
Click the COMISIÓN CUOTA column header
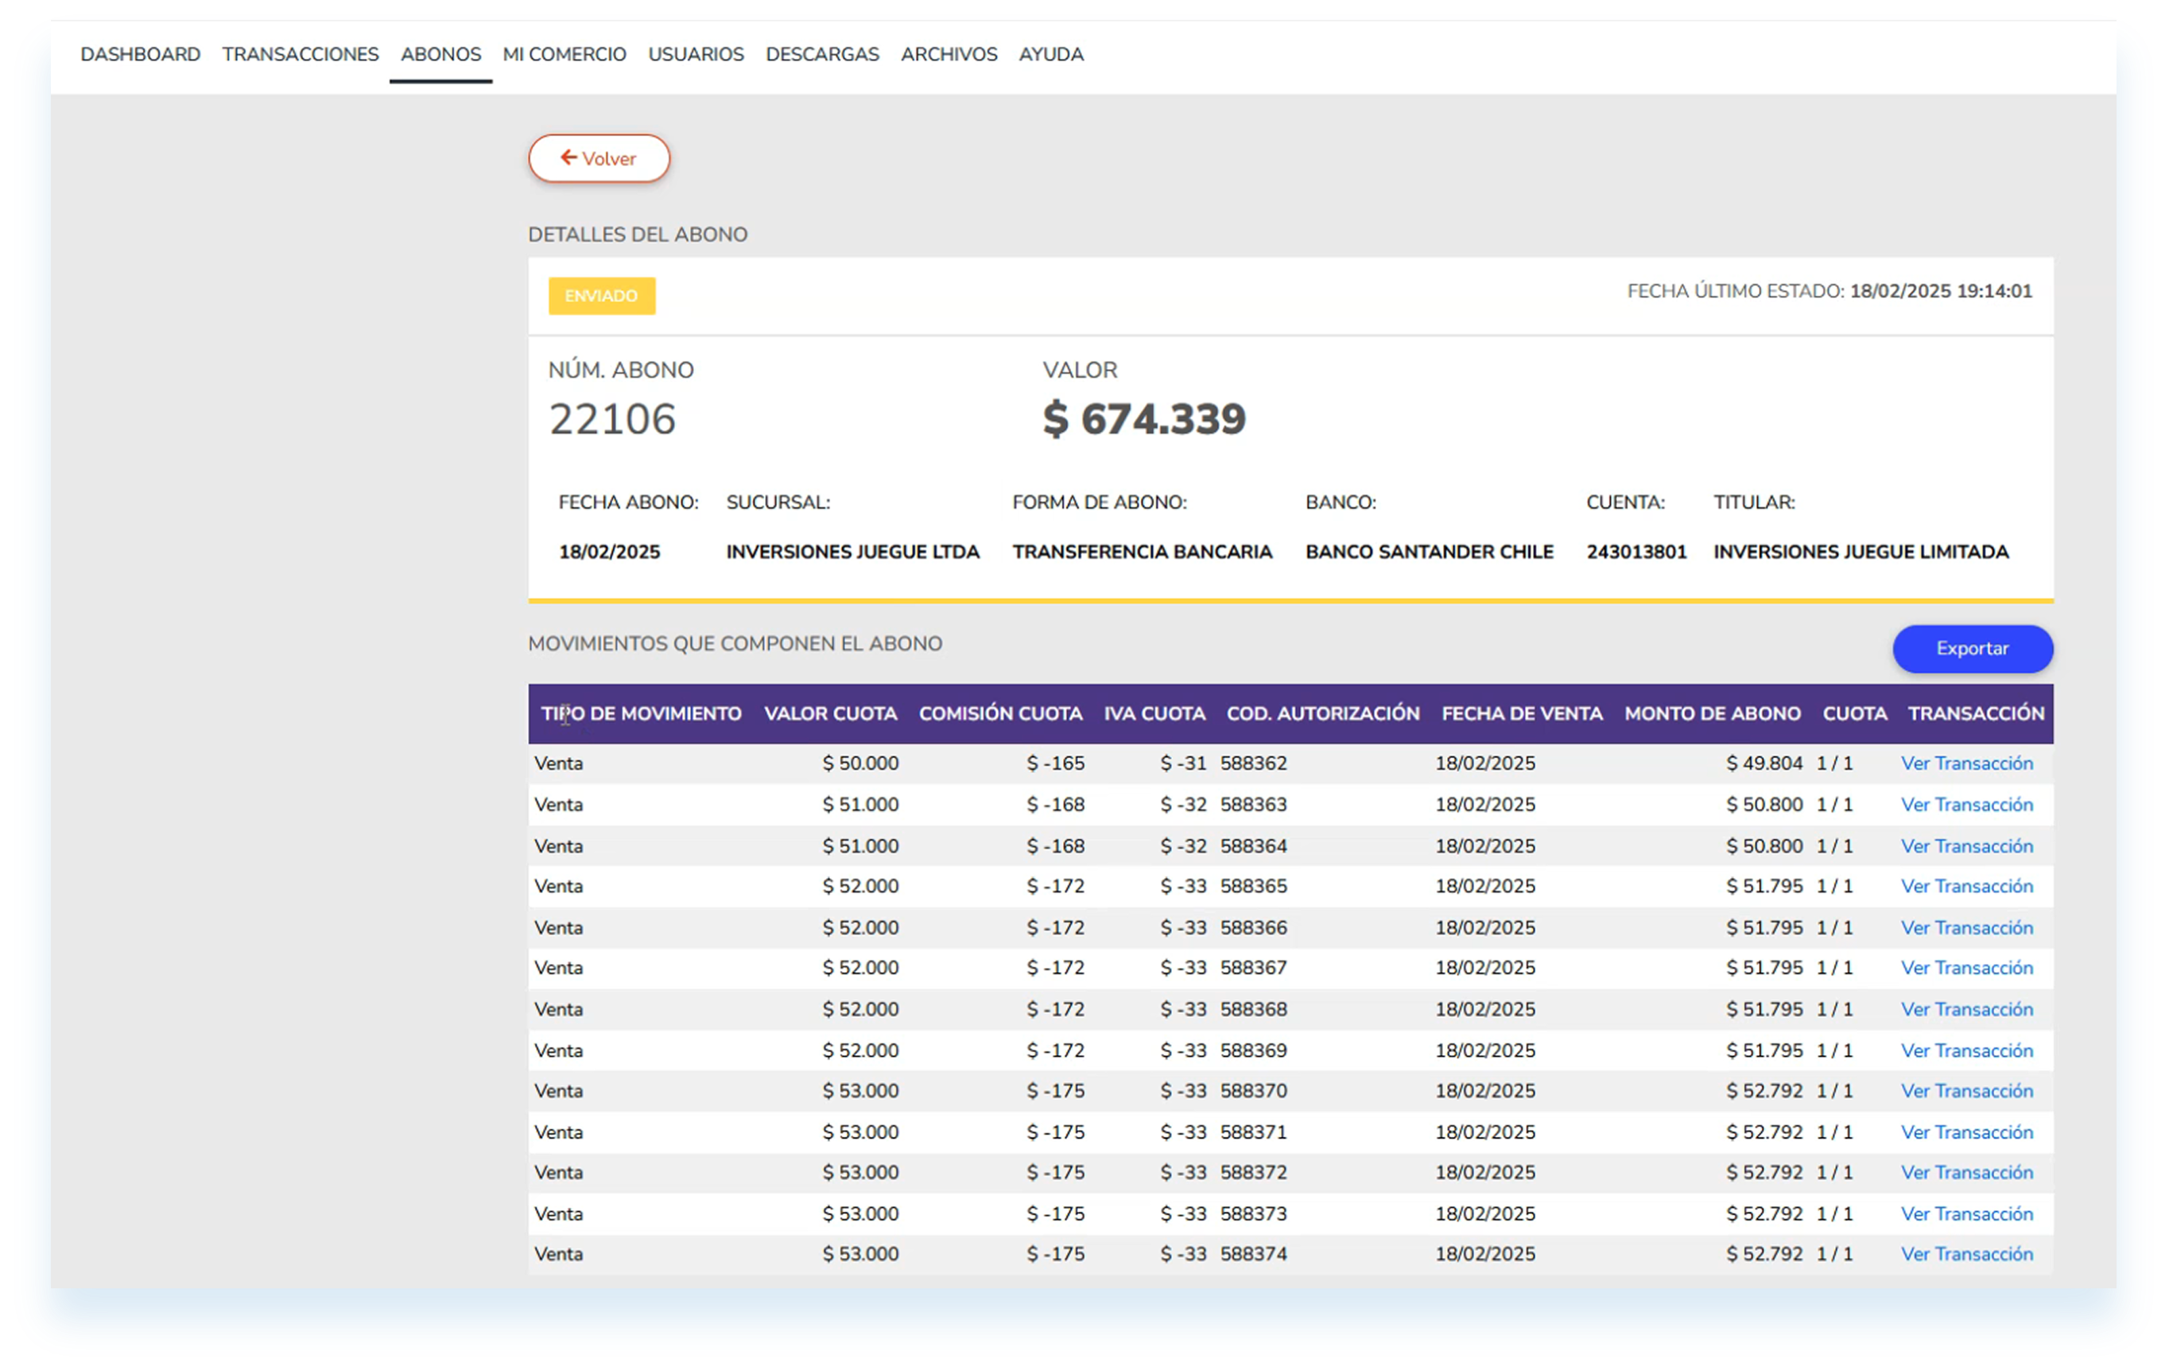1001,714
